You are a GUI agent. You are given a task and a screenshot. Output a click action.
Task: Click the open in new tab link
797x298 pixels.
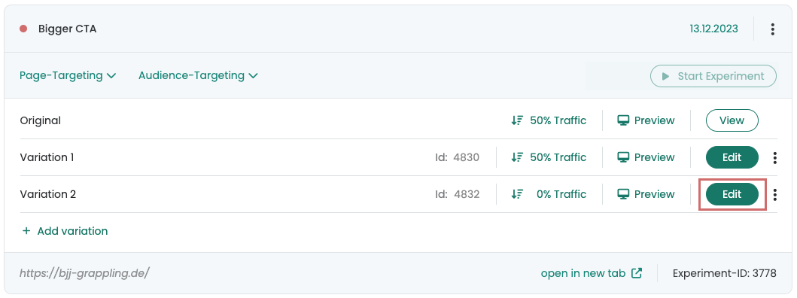[x=583, y=273]
